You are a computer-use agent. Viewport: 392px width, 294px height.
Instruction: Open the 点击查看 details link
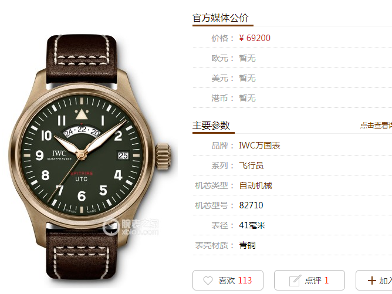376,125
